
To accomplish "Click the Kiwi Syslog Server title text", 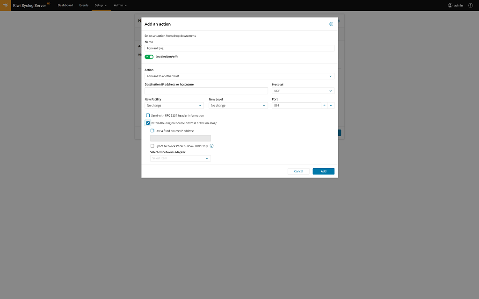I will [29, 6].
